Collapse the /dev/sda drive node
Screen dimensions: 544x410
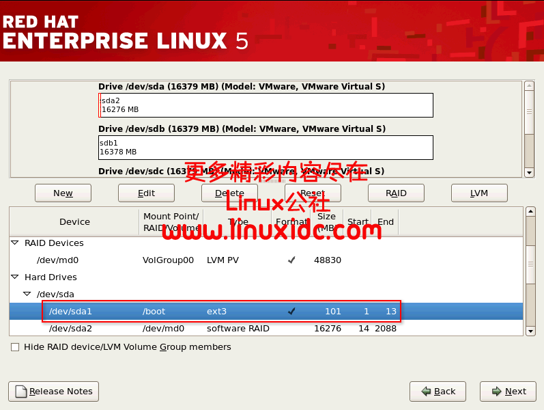coord(27,295)
